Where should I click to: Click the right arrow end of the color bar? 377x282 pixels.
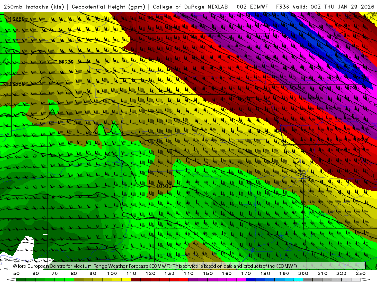(366, 279)
